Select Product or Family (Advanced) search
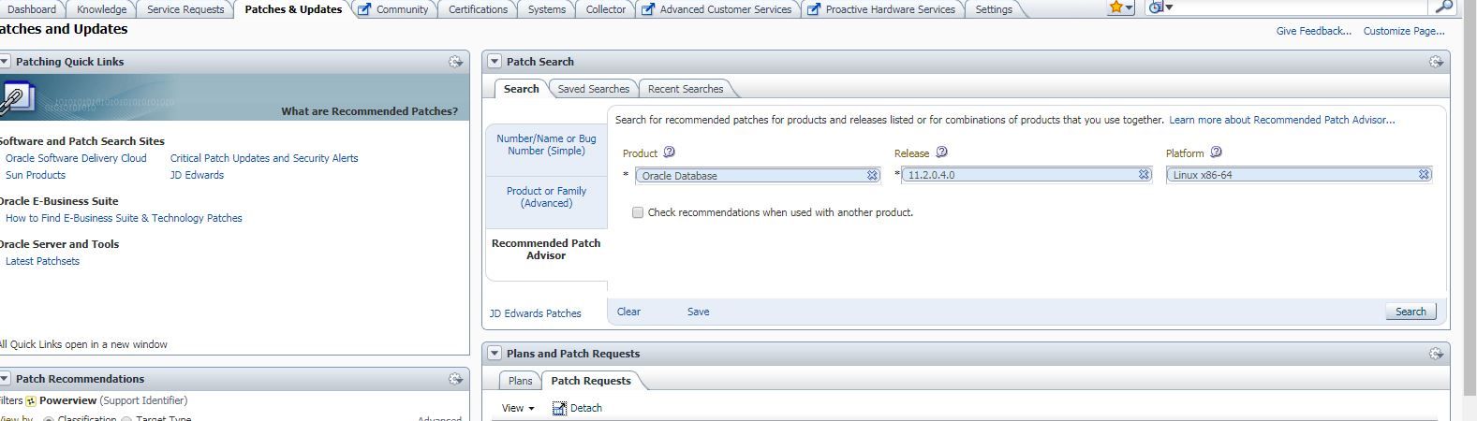Viewport: 1477px width, 421px height. click(x=546, y=196)
